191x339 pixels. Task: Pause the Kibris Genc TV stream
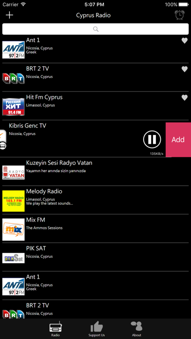tap(152, 139)
